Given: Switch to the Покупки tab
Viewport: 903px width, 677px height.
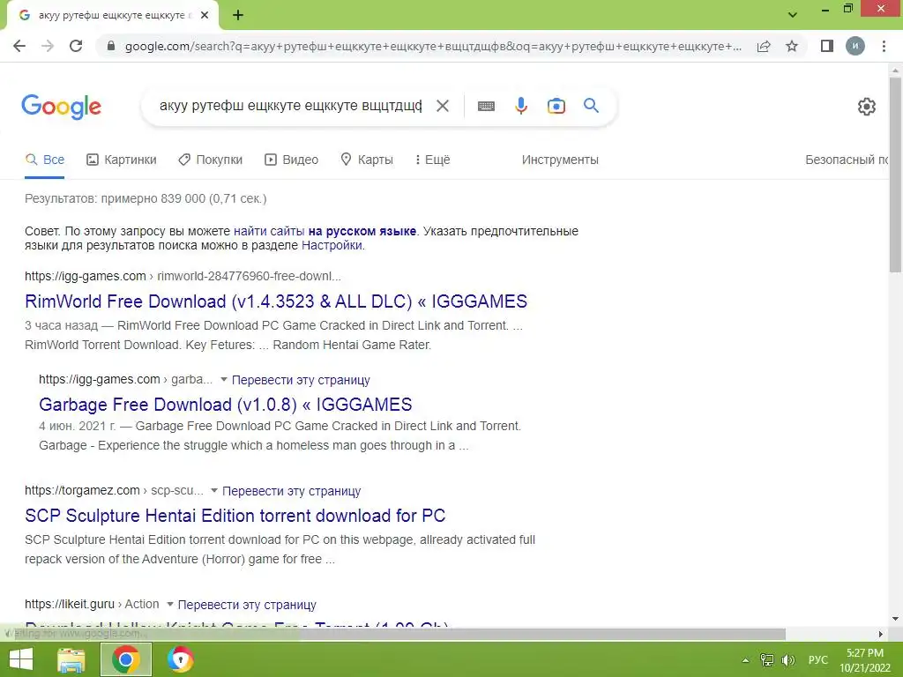Looking at the screenshot, I should [x=210, y=160].
